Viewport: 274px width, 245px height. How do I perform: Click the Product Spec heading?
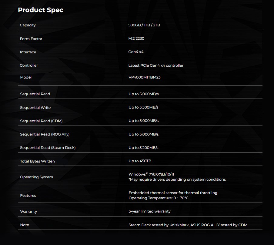click(41, 10)
